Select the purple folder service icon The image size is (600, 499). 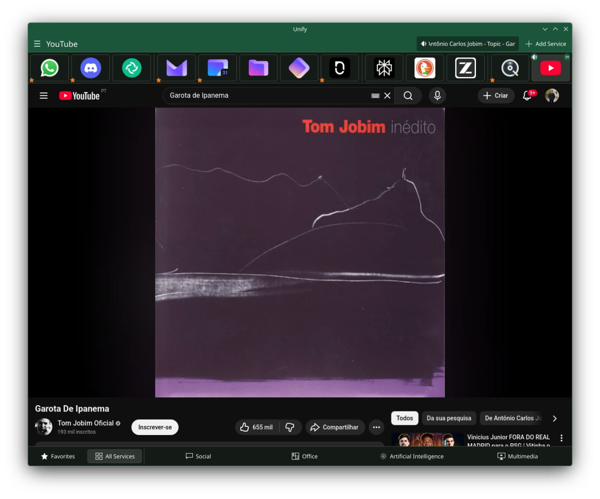[258, 68]
